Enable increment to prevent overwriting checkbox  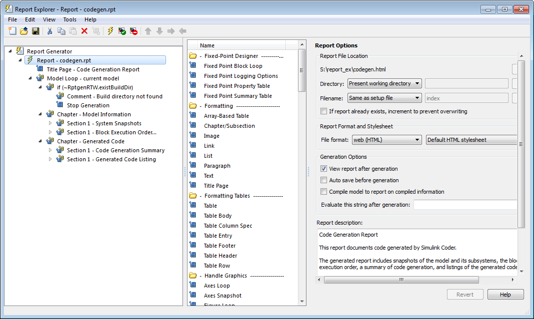(x=324, y=111)
